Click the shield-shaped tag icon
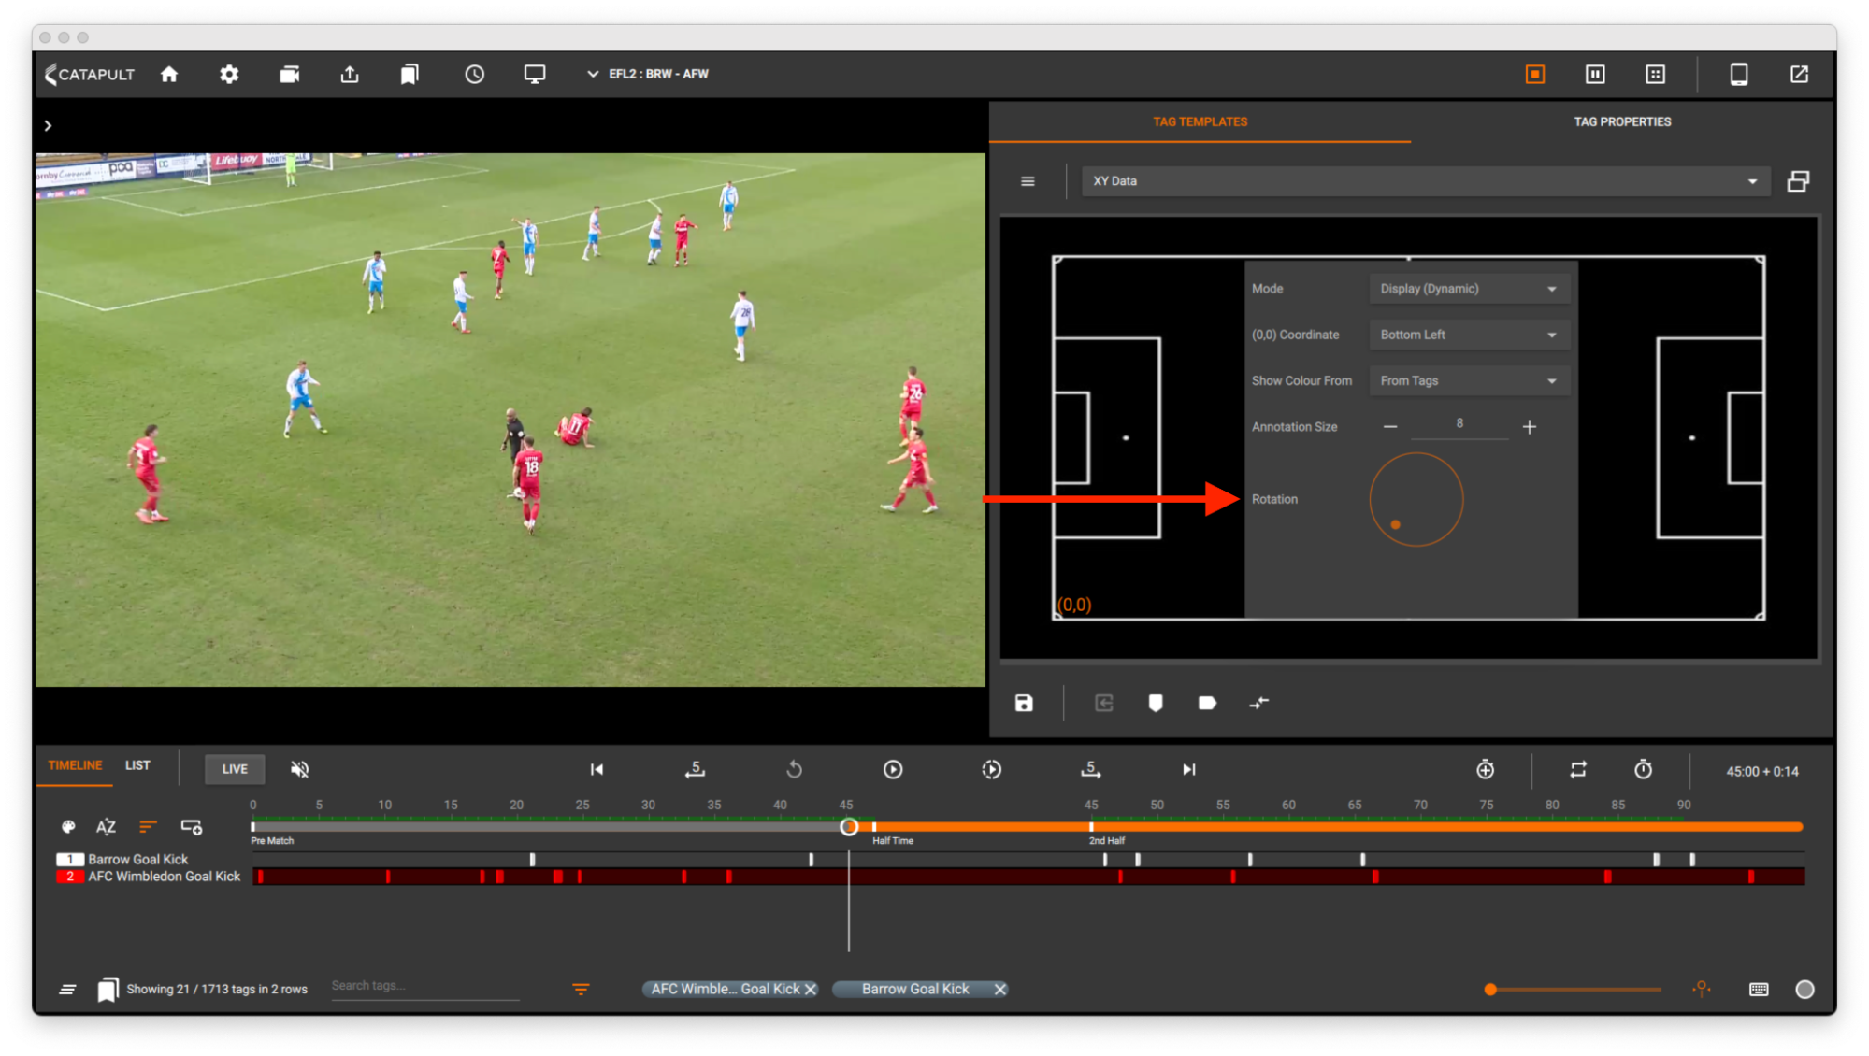This screenshot has height=1056, width=1869. pyautogui.click(x=1156, y=703)
